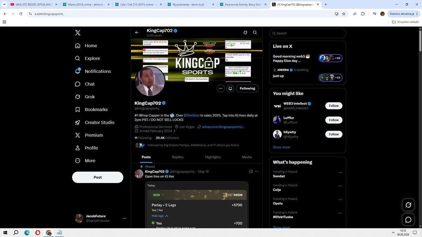The width and height of the screenshot is (422, 237).
Task: Open floating Grok button at bottom right
Action: [x=408, y=205]
